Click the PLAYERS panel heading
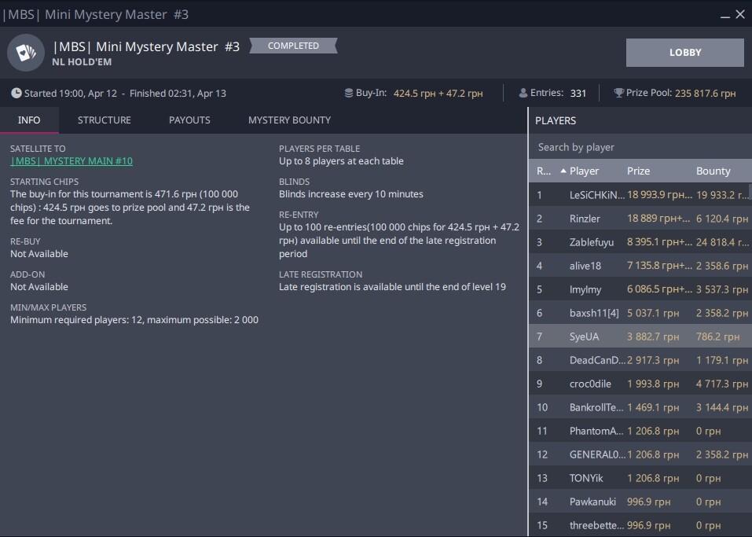 tap(556, 121)
